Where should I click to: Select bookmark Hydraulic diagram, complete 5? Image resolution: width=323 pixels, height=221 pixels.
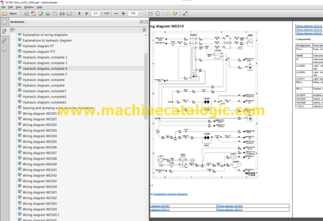(x=45, y=74)
